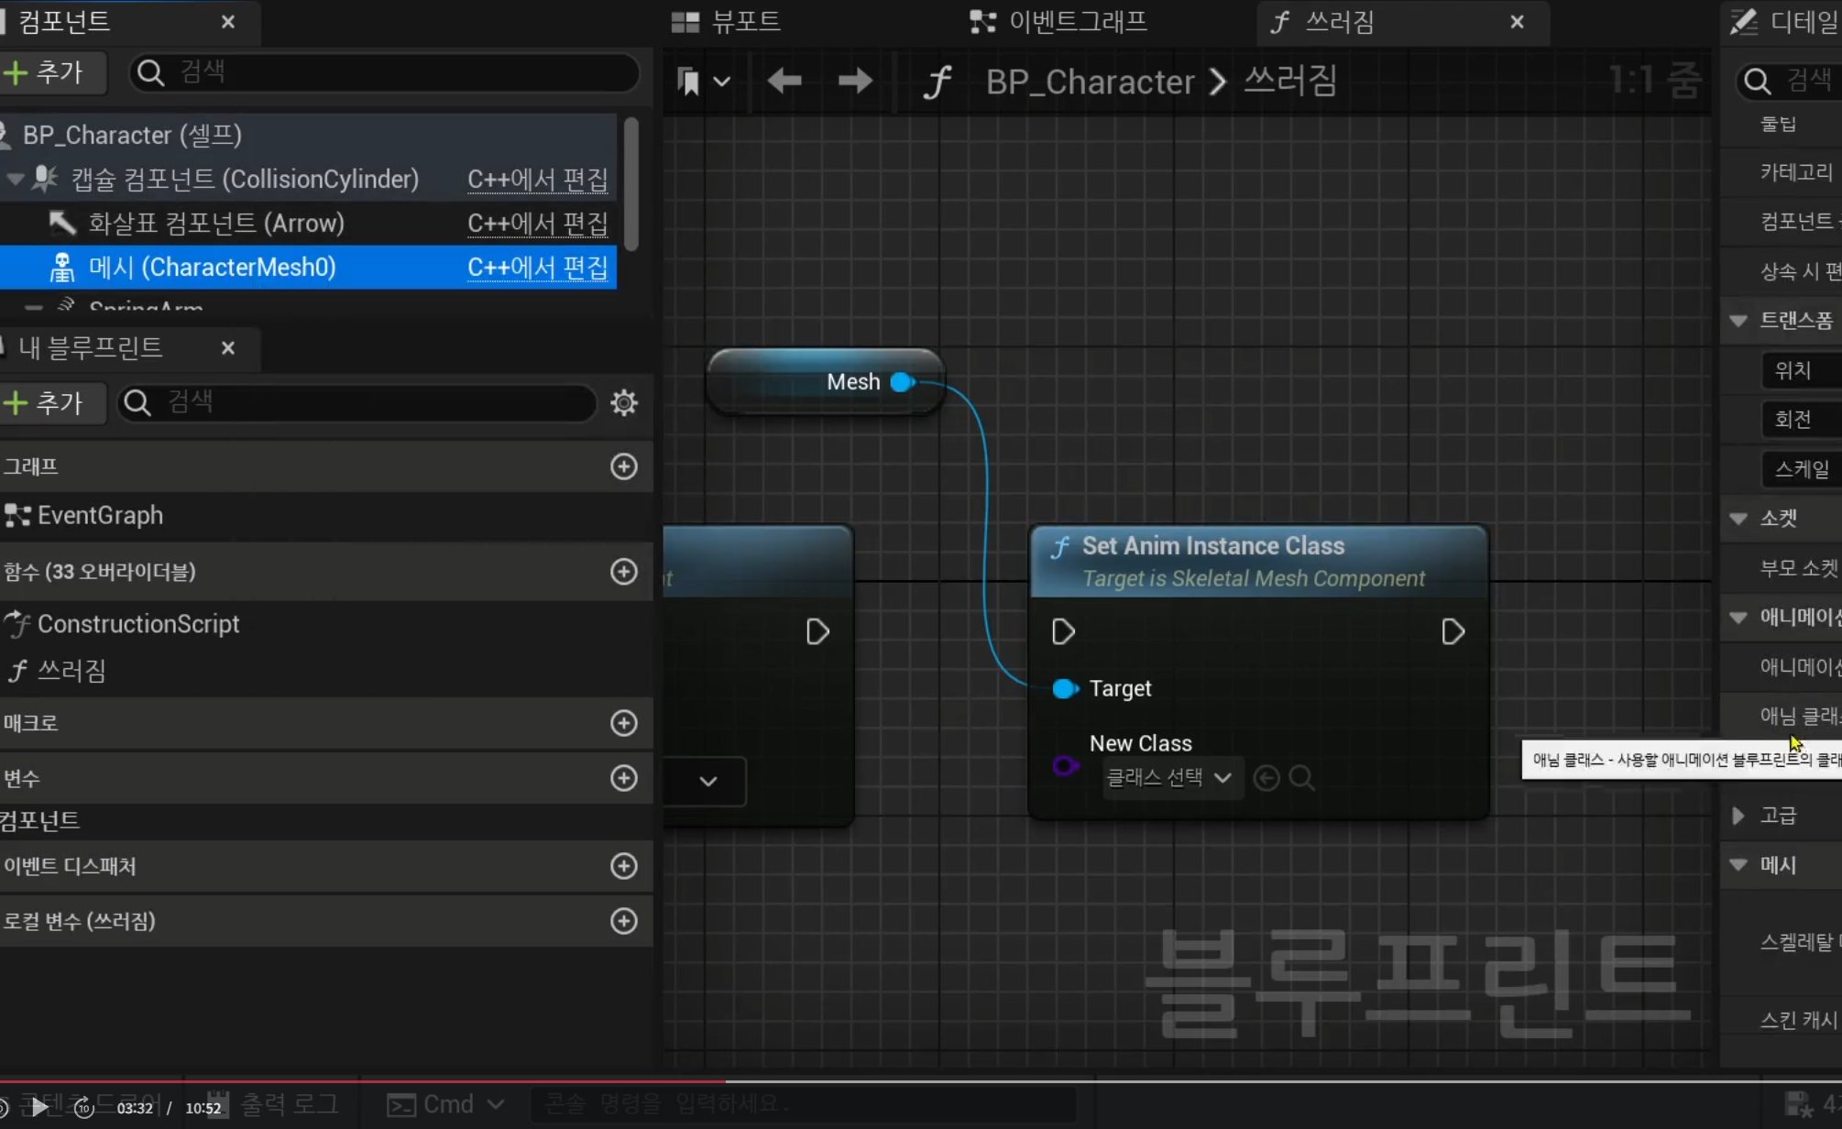1842x1129 pixels.
Task: Click the 컴포넌트 category under variables
Action: click(40, 820)
